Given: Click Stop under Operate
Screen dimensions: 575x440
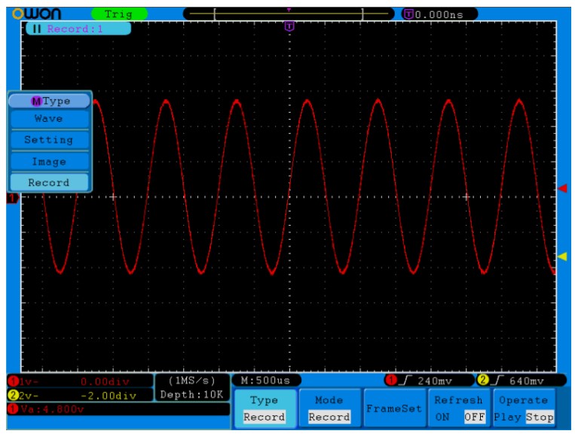Looking at the screenshot, I should pos(540,417).
